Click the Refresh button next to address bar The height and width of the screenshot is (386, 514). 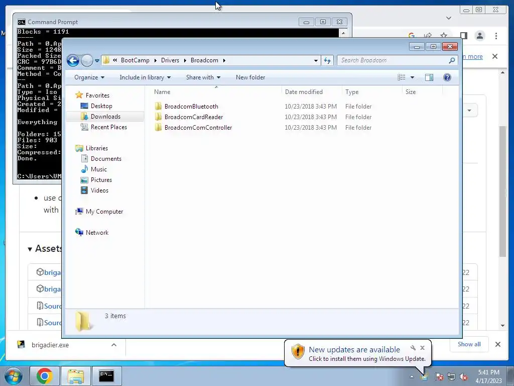[x=327, y=60]
